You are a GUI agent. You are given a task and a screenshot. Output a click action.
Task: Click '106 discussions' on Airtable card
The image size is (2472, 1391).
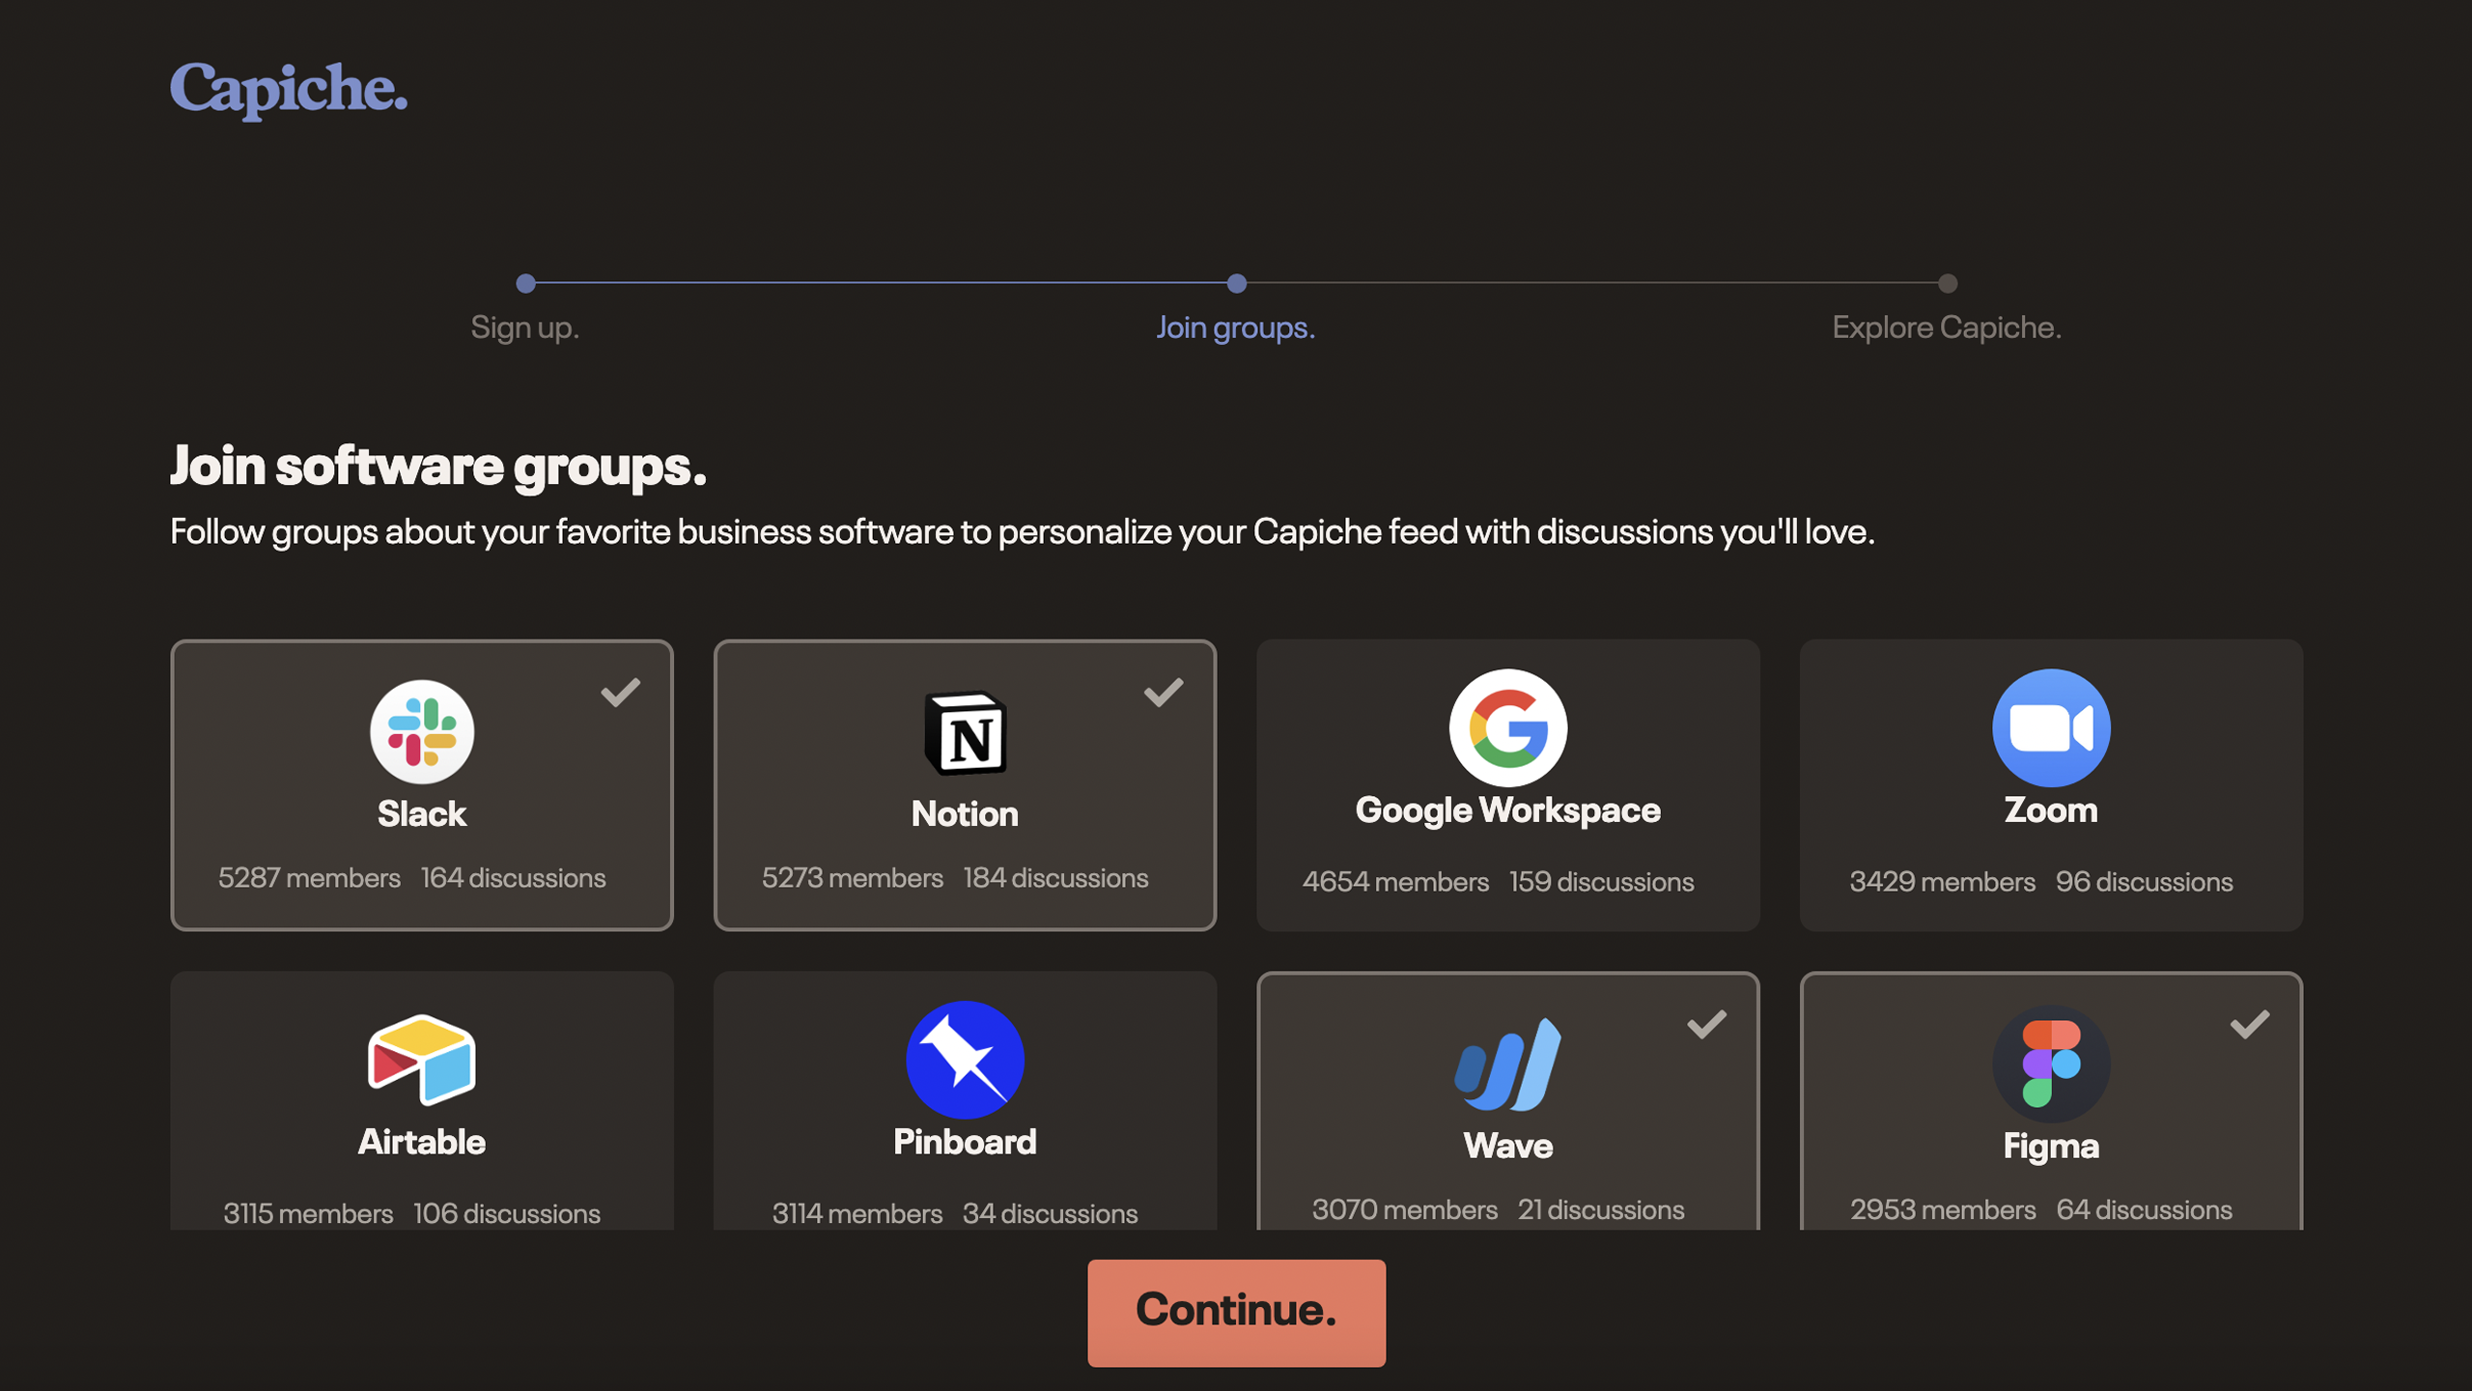pyautogui.click(x=507, y=1213)
